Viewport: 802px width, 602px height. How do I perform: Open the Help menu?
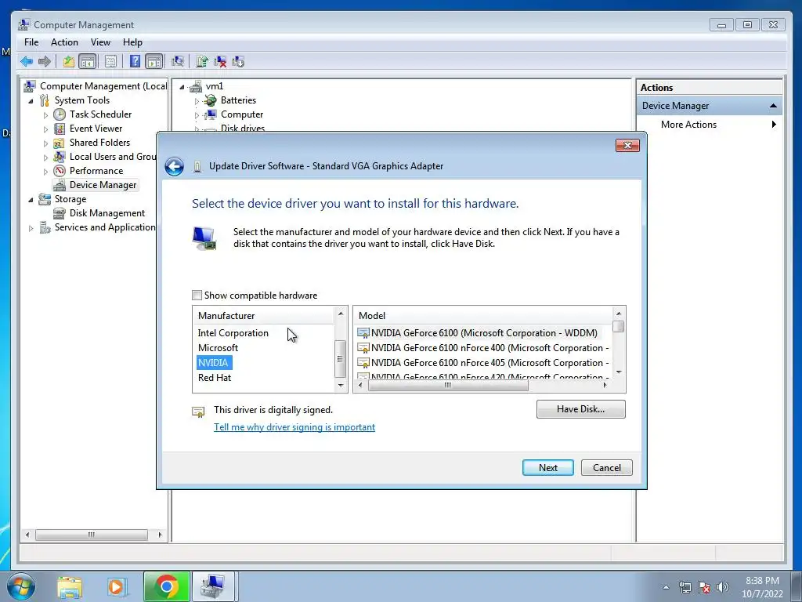pyautogui.click(x=132, y=42)
